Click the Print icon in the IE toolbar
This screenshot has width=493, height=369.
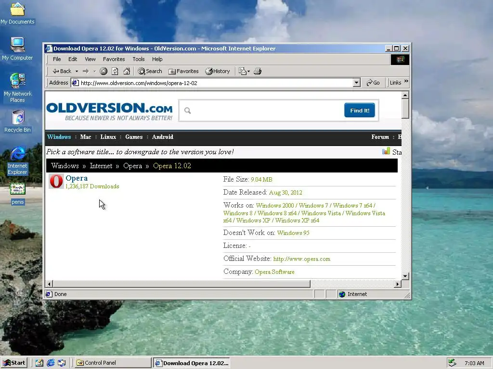click(258, 71)
